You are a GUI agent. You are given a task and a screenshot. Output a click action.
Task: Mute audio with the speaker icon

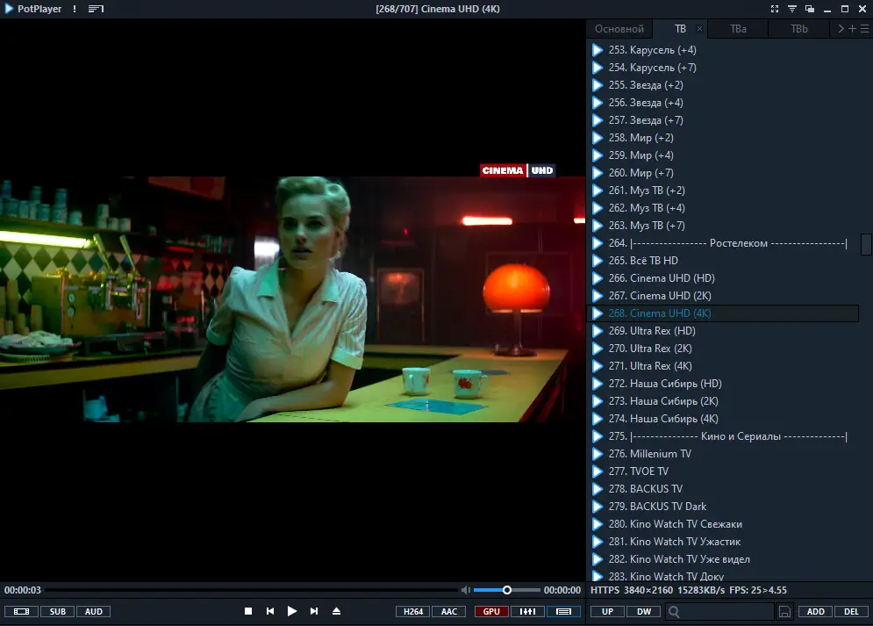[466, 590]
